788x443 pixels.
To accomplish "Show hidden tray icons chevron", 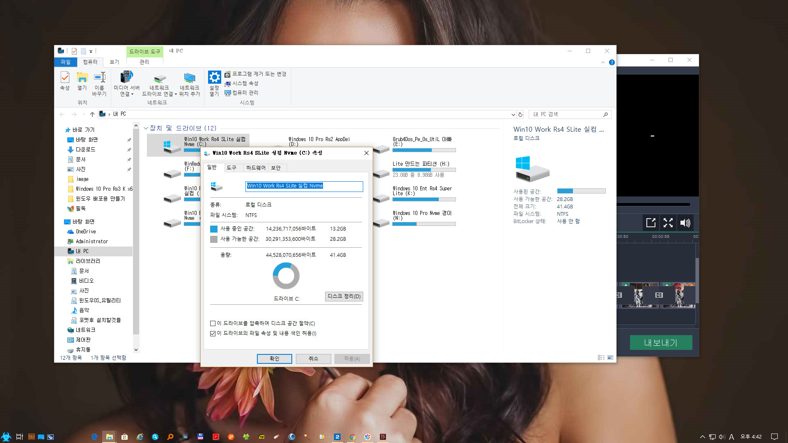I will click(x=702, y=437).
